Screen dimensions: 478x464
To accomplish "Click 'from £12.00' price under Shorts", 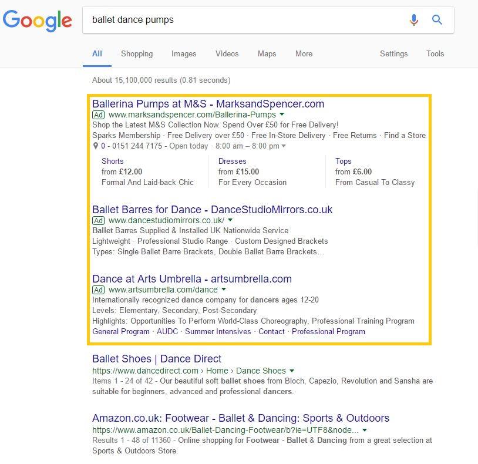I will [122, 172].
